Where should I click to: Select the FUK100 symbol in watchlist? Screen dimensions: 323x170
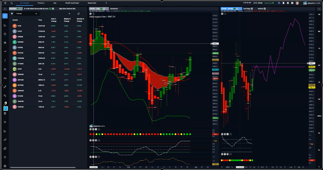pyautogui.click(x=20, y=53)
